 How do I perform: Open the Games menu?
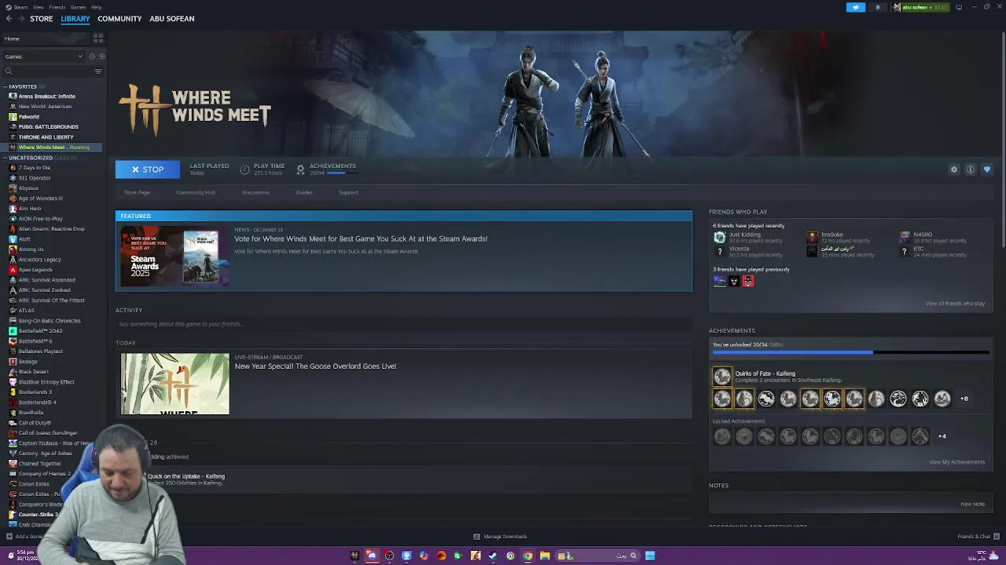pyautogui.click(x=79, y=7)
